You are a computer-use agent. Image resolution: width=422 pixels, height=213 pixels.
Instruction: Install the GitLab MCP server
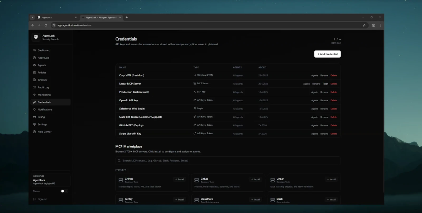click(x=256, y=179)
